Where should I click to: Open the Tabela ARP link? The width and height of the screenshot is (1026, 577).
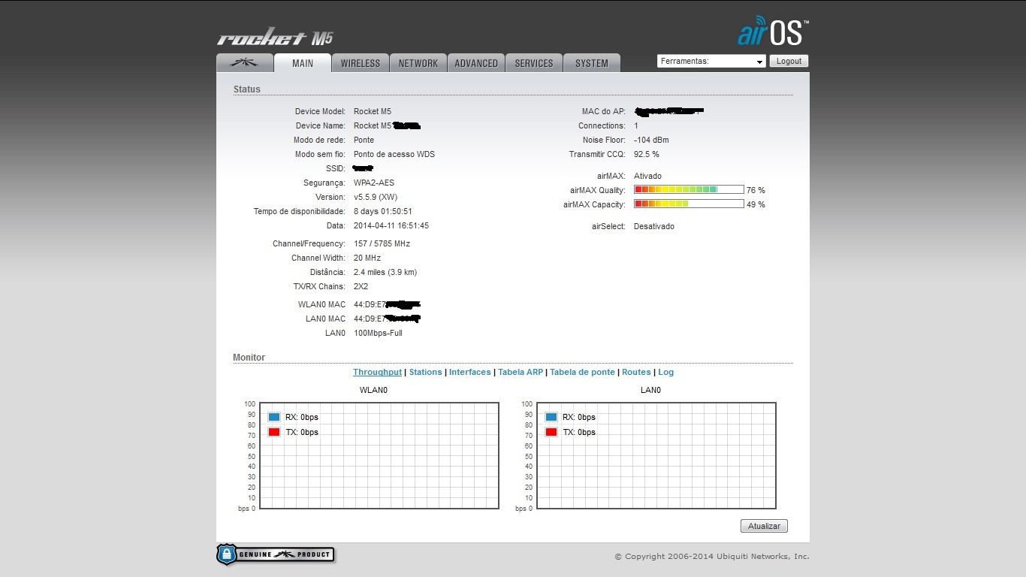coord(521,373)
